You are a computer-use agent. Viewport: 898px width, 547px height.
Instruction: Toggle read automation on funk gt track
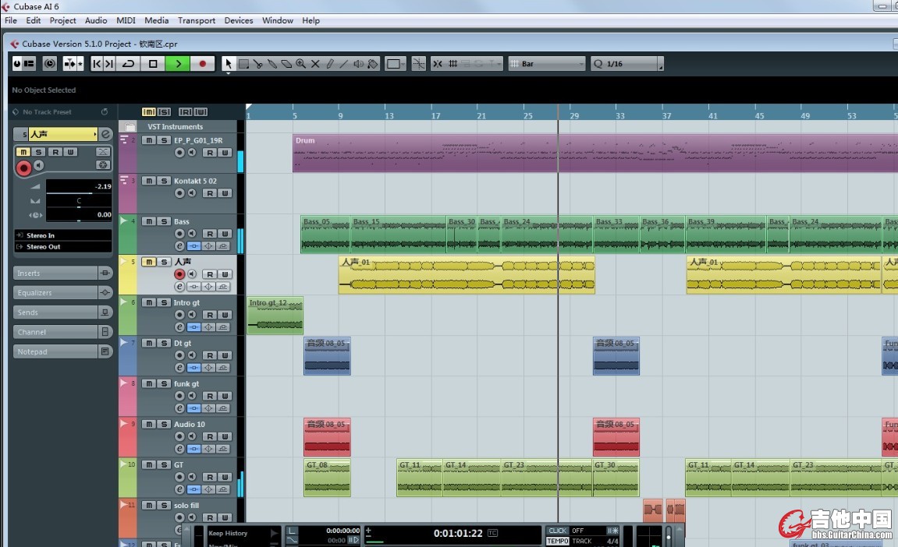(x=210, y=396)
